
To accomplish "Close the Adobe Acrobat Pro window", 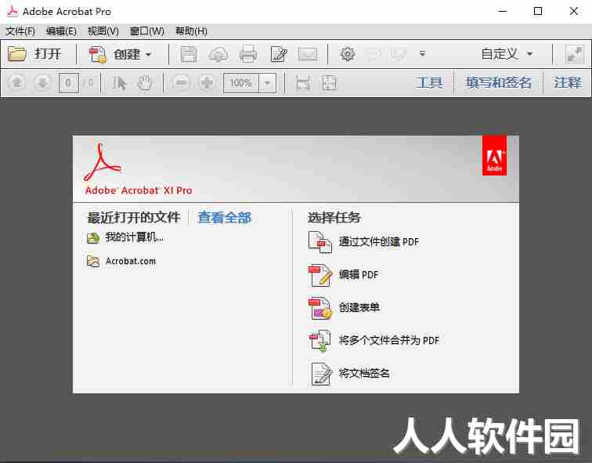I will [x=573, y=11].
